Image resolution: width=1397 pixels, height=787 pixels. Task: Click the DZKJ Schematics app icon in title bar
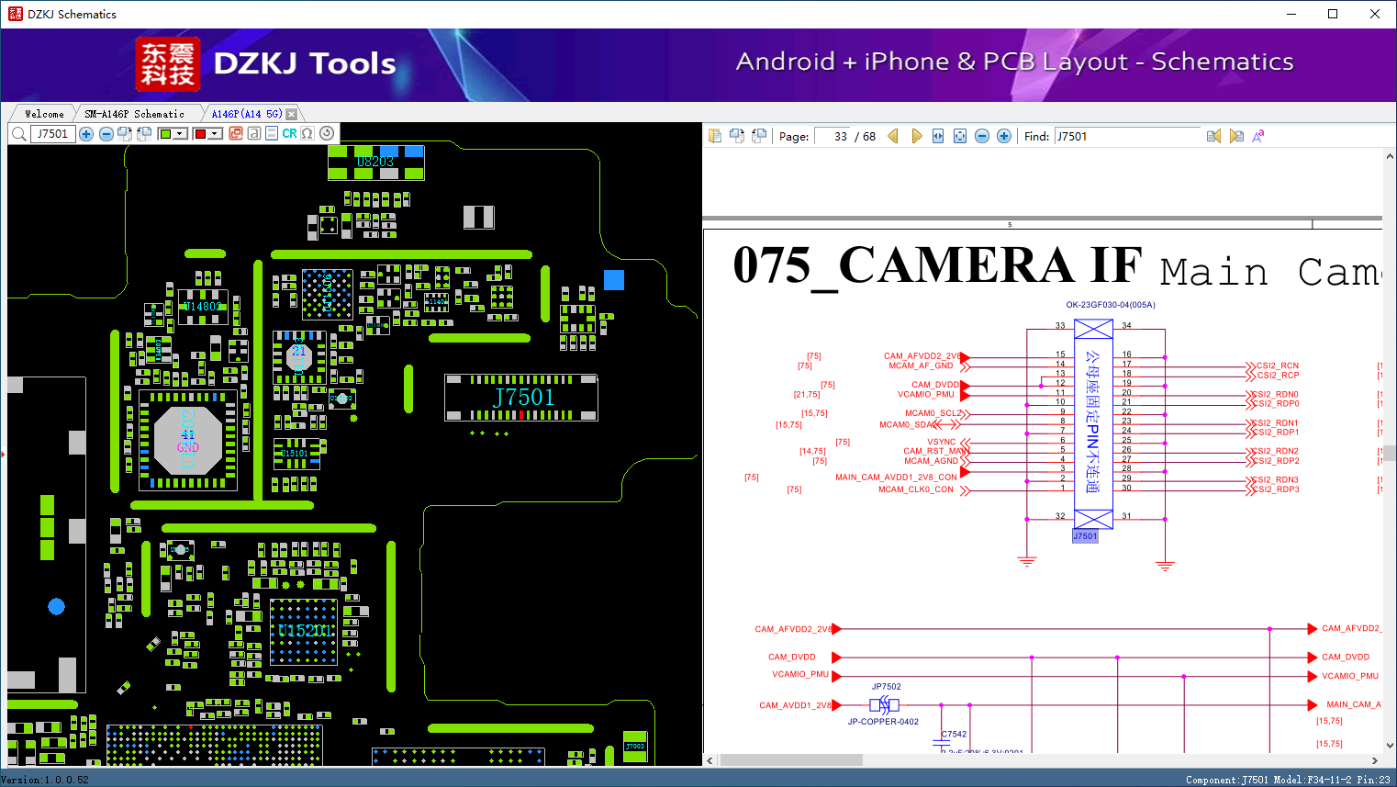tap(15, 14)
